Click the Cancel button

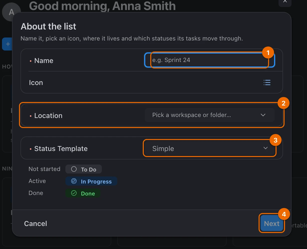point(35,223)
